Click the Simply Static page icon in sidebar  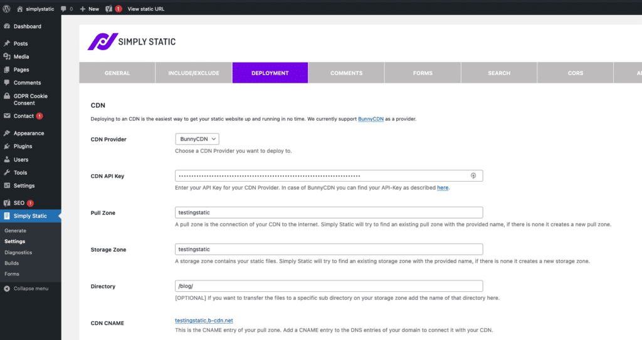[x=7, y=215]
